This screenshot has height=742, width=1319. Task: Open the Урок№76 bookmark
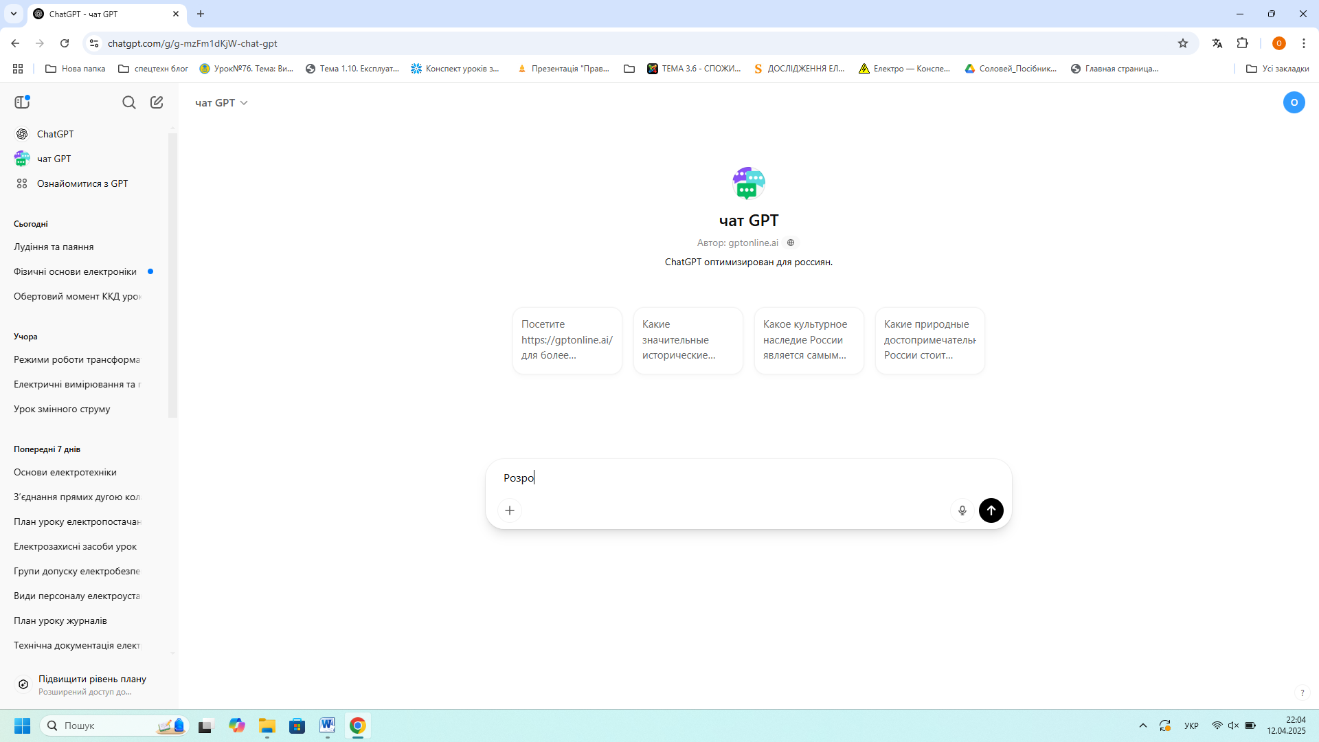[x=246, y=69]
